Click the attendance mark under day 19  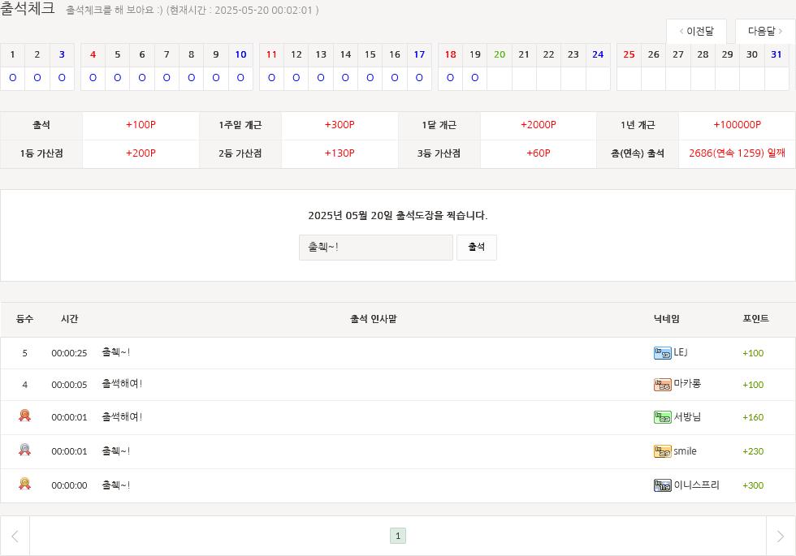point(475,79)
